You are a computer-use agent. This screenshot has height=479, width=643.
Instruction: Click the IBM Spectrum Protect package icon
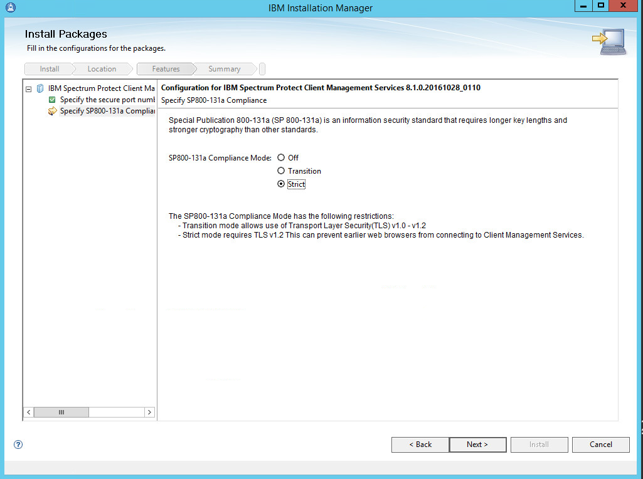coord(40,88)
